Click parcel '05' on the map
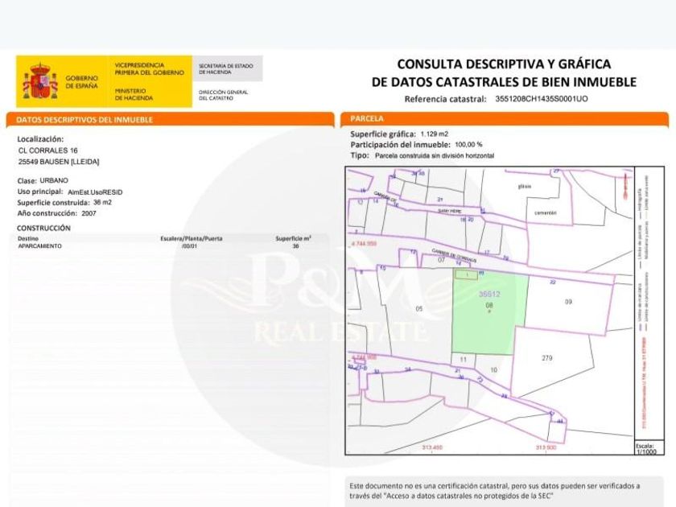 click(x=419, y=309)
